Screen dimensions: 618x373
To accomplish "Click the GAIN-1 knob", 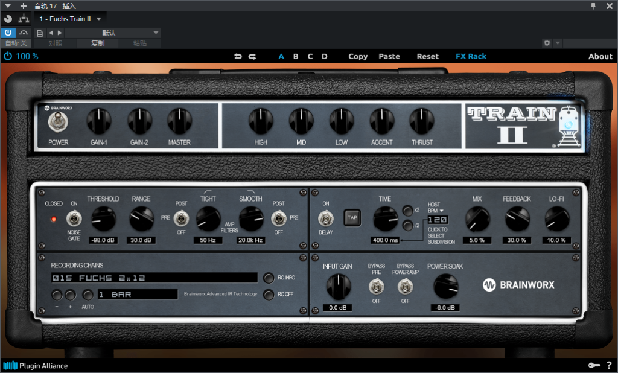I will (x=99, y=121).
